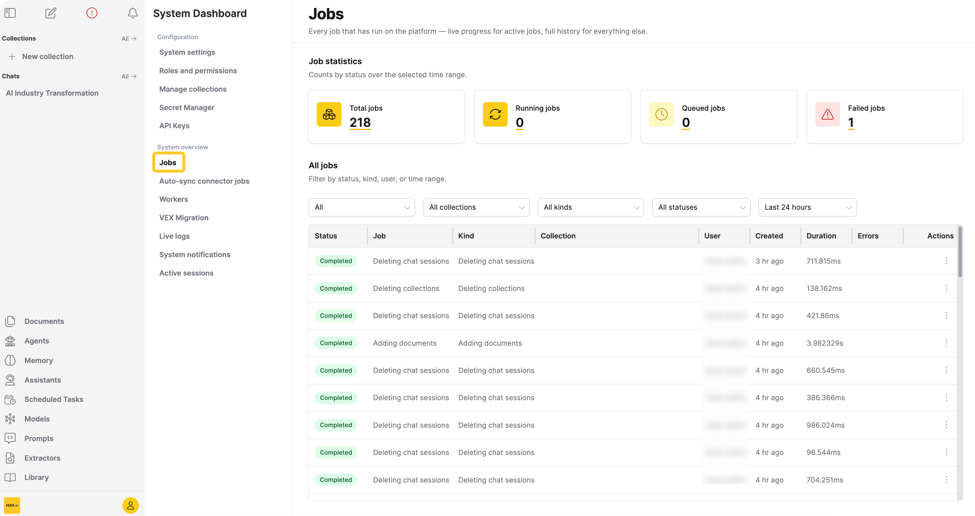Open Workers page
The width and height of the screenshot is (975, 516).
173,199
